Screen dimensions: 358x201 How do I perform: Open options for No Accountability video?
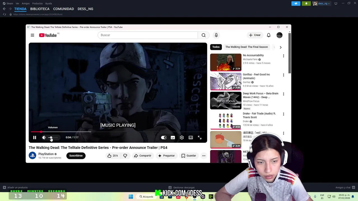point(284,56)
